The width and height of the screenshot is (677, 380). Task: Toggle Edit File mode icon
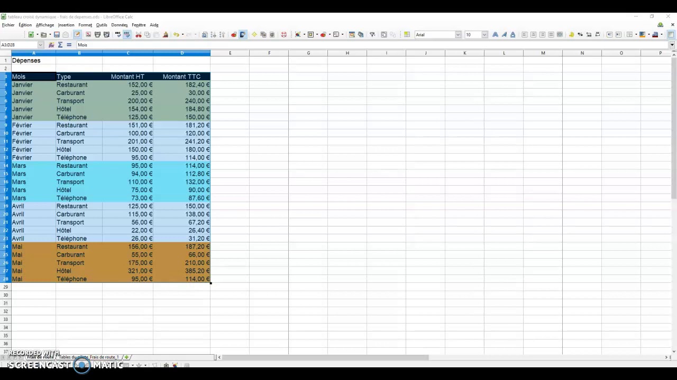pyautogui.click(x=77, y=34)
